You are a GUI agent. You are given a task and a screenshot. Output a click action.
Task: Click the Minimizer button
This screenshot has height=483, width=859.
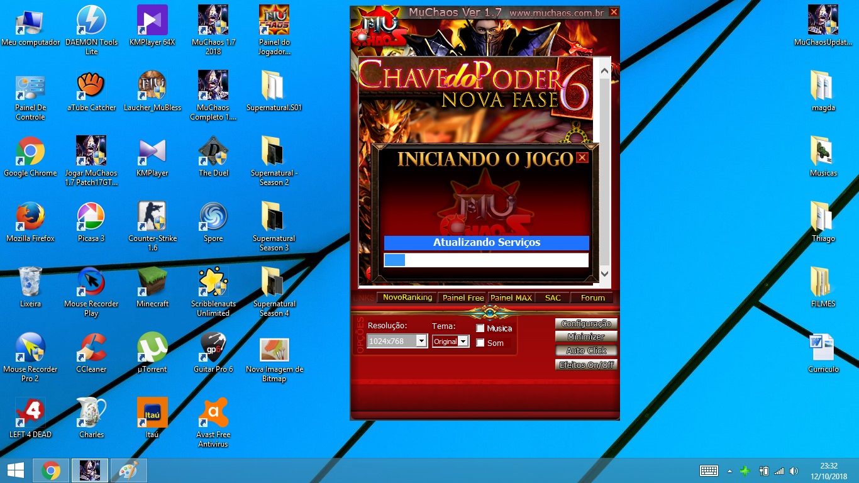[586, 337]
